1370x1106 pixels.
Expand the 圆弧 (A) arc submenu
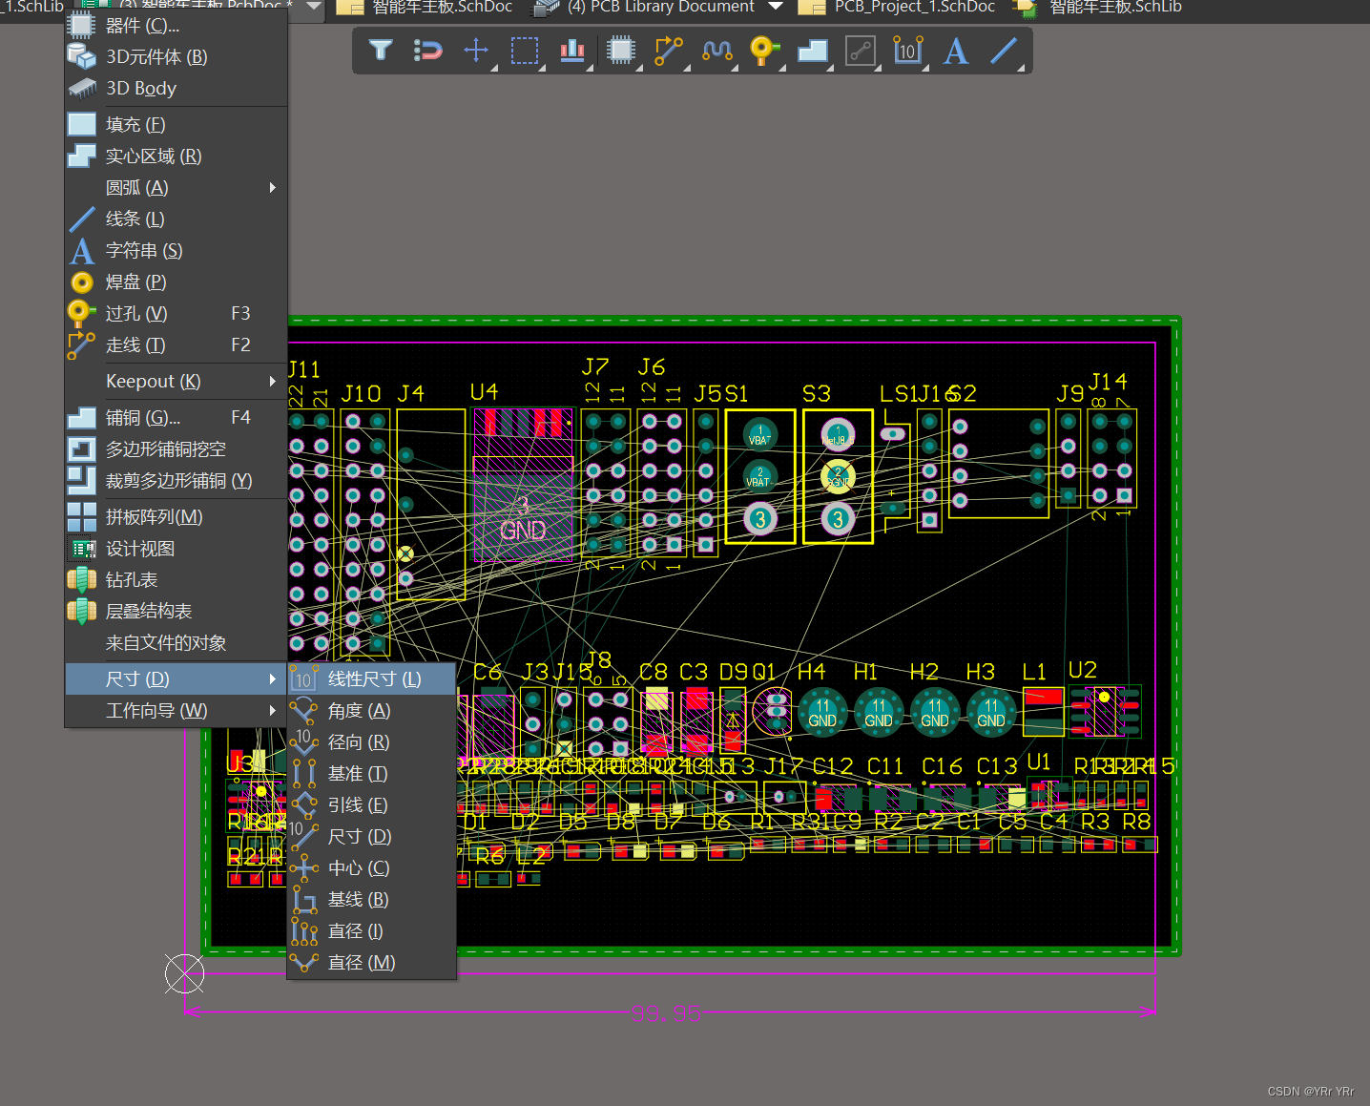[x=176, y=187]
